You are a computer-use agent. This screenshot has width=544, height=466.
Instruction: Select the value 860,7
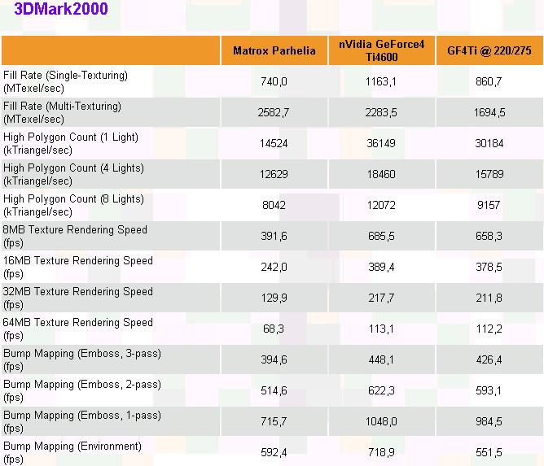(489, 81)
